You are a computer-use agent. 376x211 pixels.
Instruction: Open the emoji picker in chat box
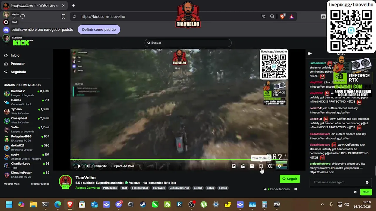pos(367,182)
